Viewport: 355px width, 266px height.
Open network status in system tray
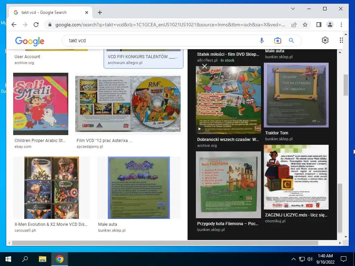(302, 259)
